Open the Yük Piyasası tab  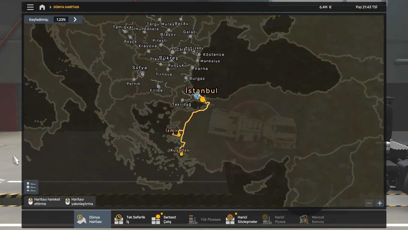coord(205,220)
